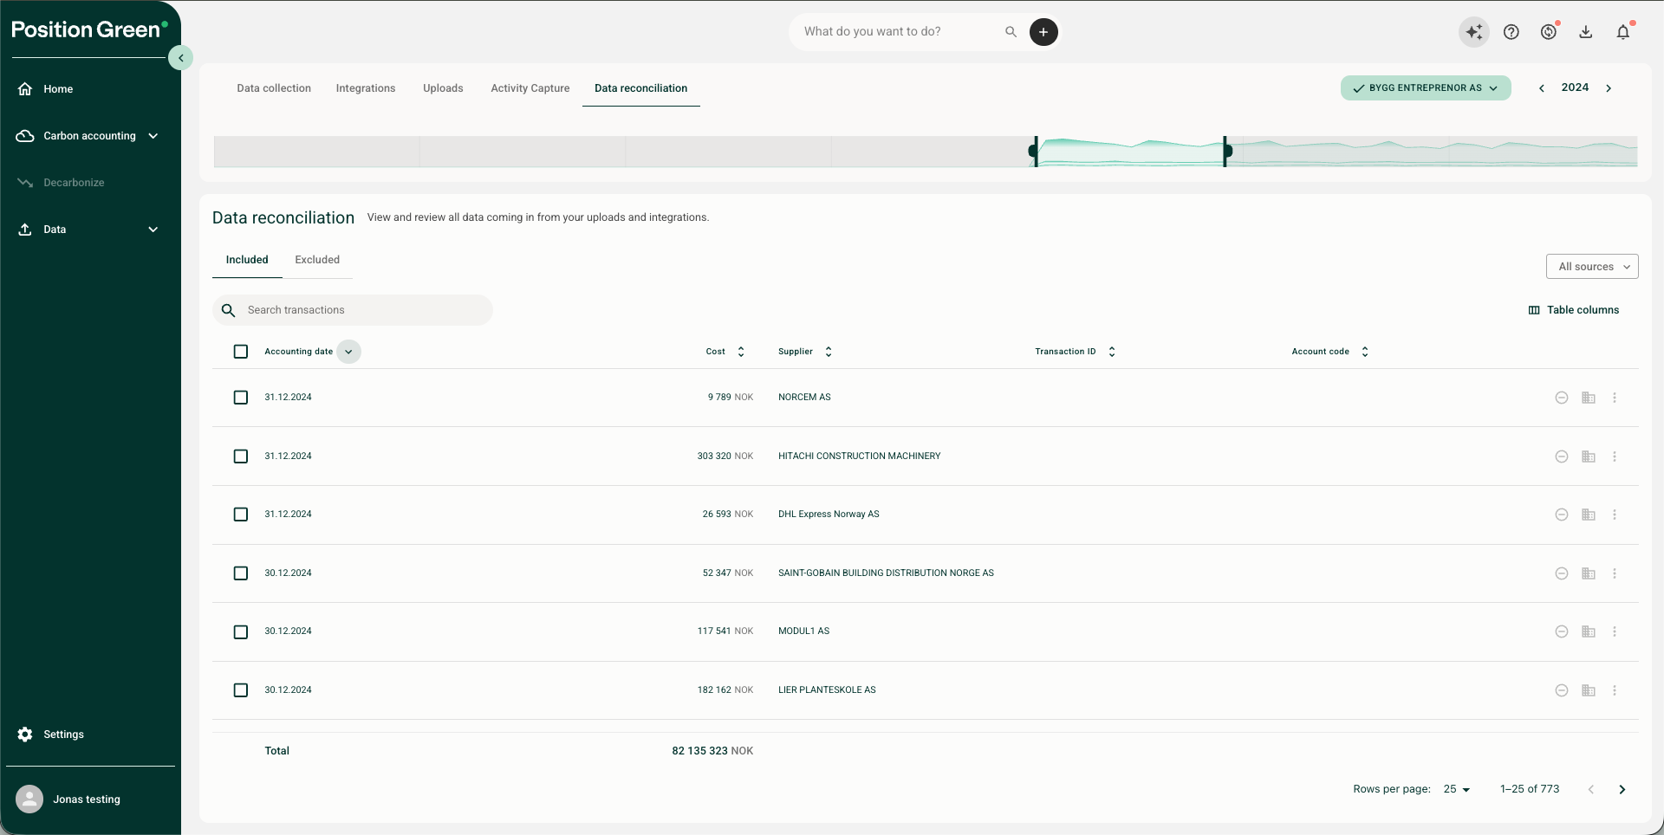1664x835 pixels.
Task: Open Home from the sidebar
Action: tap(58, 89)
